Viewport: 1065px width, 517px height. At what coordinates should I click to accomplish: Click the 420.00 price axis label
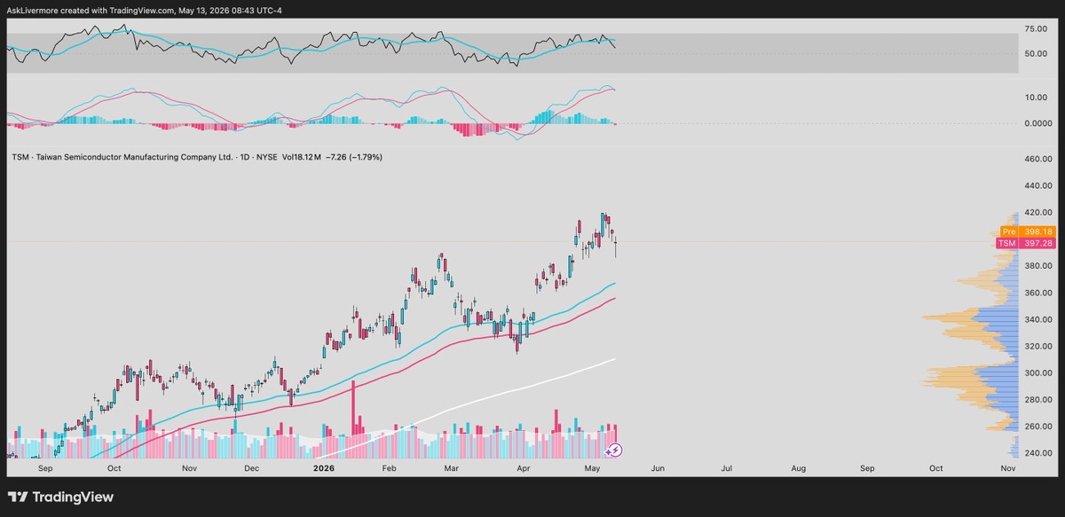click(x=1037, y=213)
